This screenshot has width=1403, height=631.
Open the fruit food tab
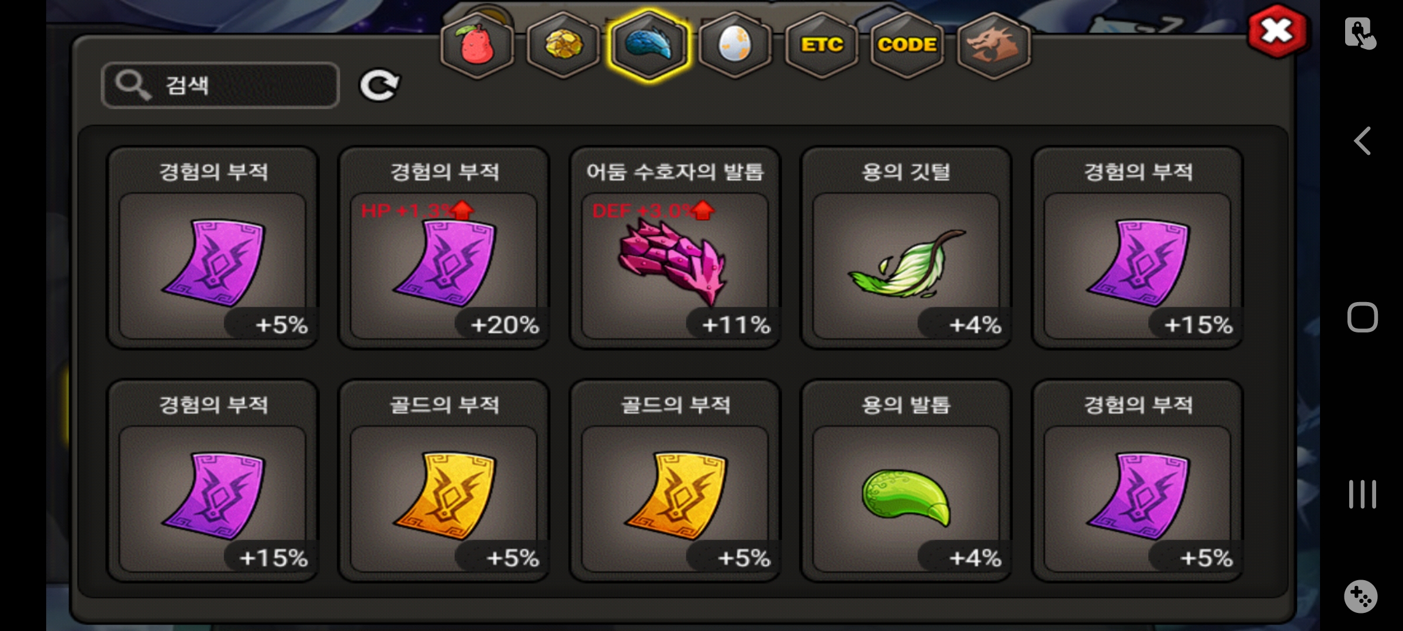[x=477, y=46]
